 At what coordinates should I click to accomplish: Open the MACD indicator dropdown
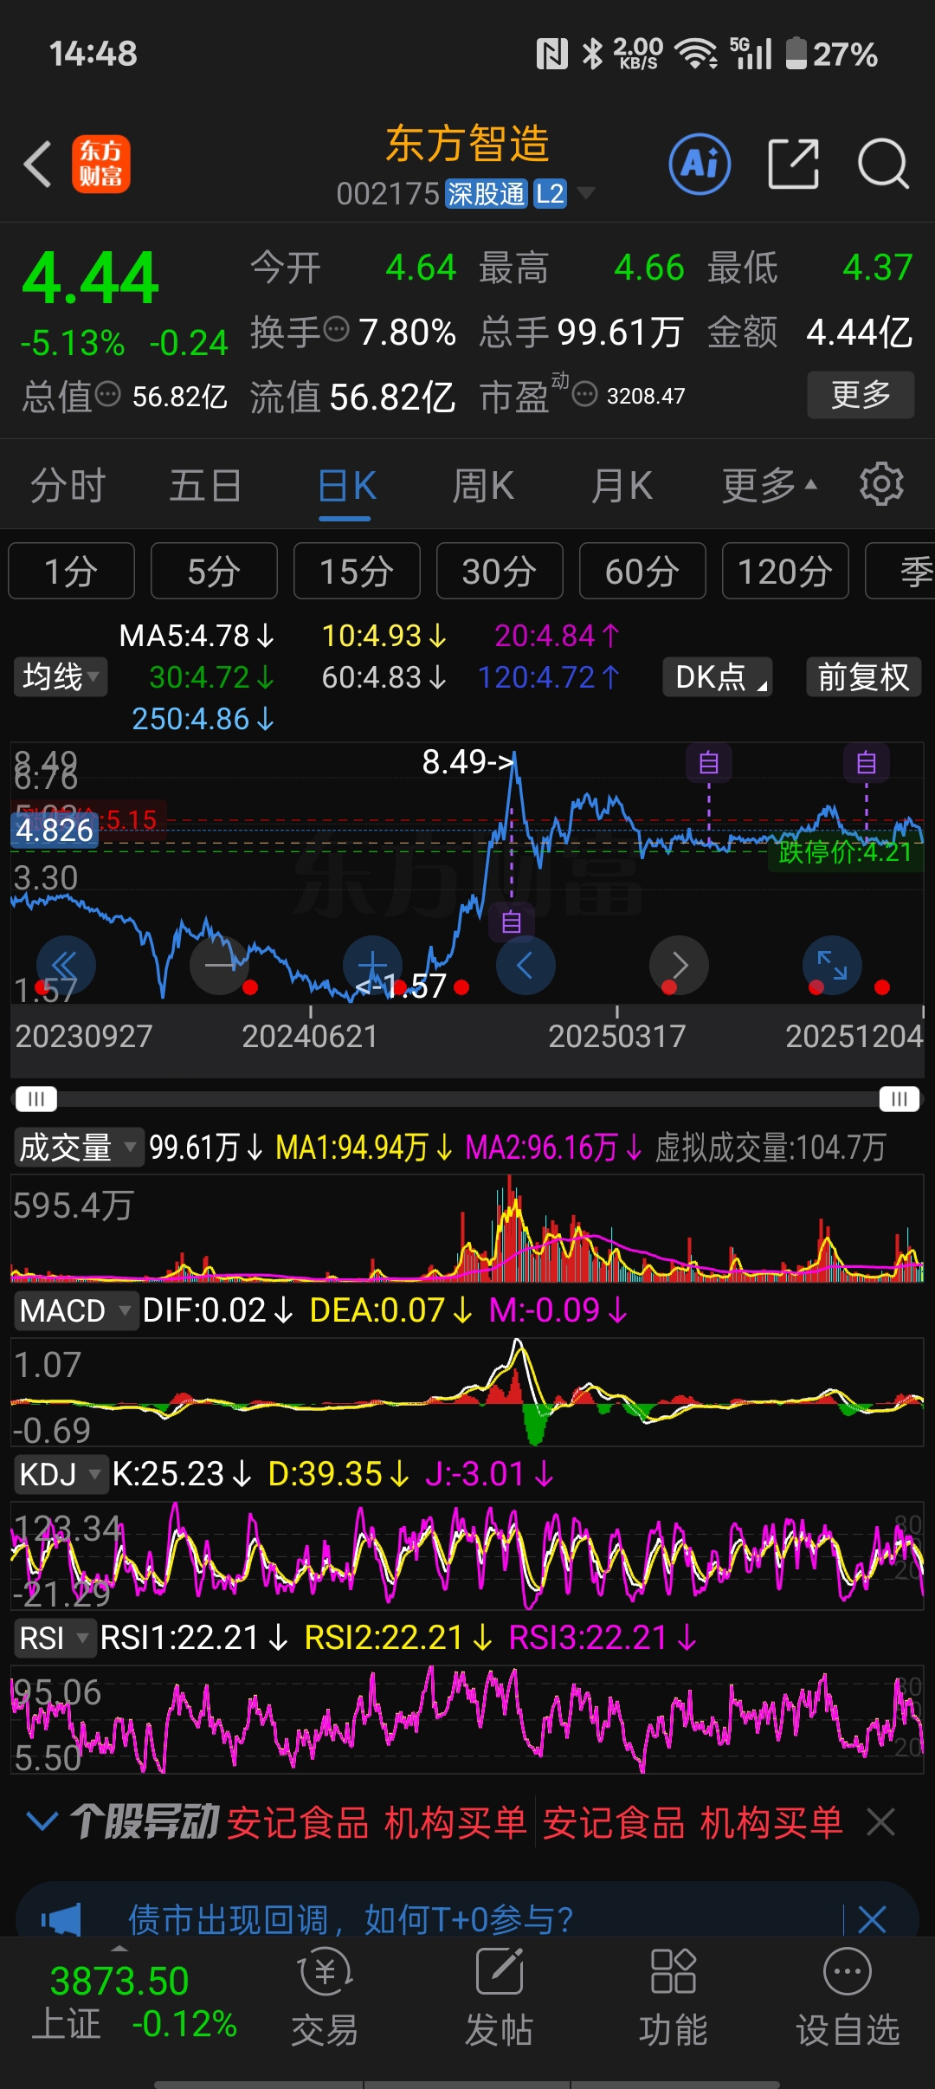(76, 1310)
